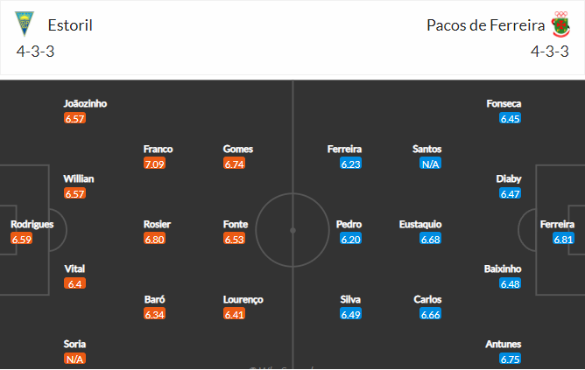Open player Baixinho's name
The image size is (585, 370).
coord(503,269)
